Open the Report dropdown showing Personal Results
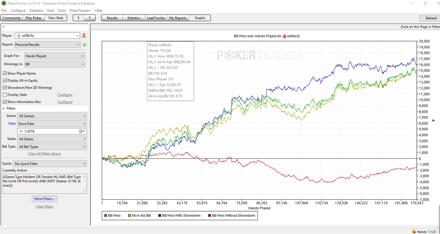This screenshot has height=234, width=440. (47, 44)
